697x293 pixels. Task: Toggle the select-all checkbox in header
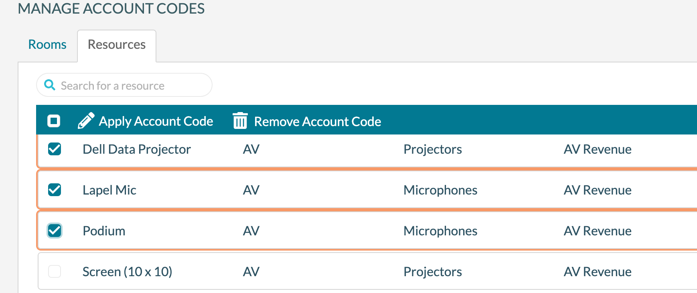[x=54, y=120]
